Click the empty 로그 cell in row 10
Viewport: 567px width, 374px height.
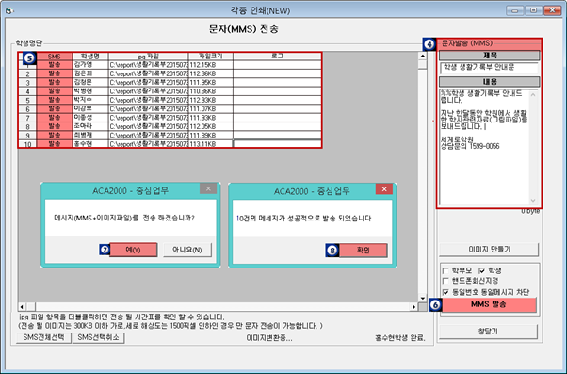click(x=277, y=144)
